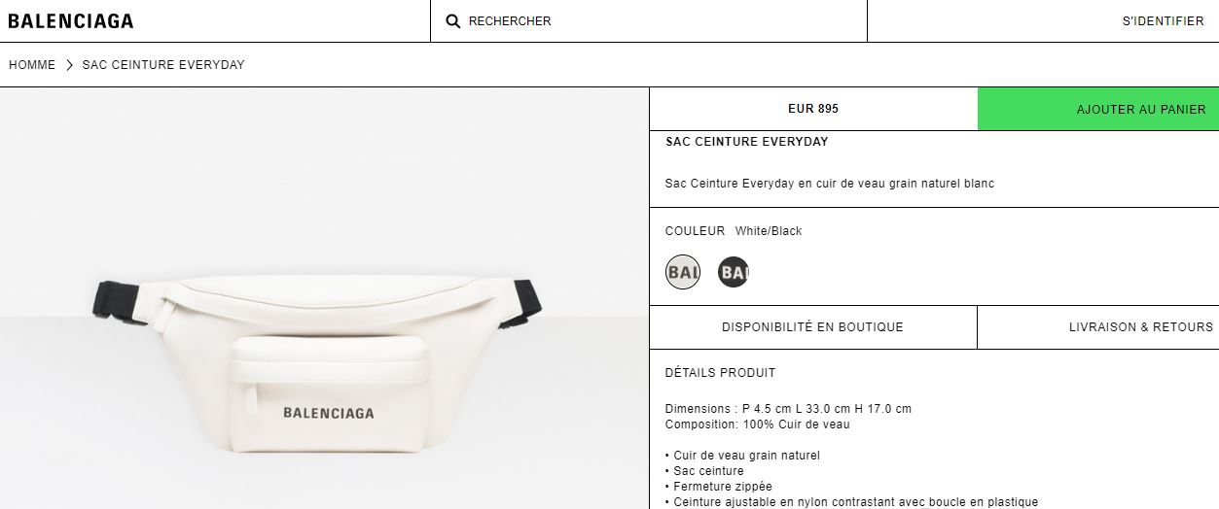Open LIVRAISON & RETOURS tab
Screen dimensions: 1219x509
coord(1098,327)
